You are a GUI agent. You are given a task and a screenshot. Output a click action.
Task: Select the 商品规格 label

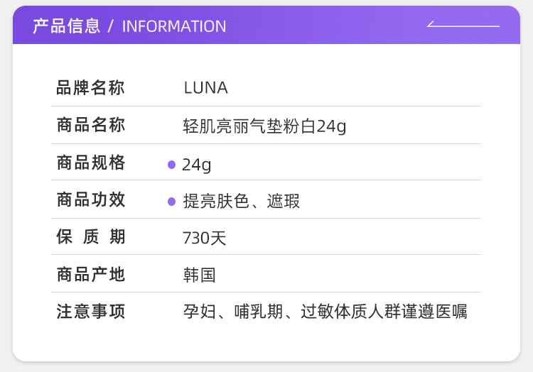[x=90, y=163]
